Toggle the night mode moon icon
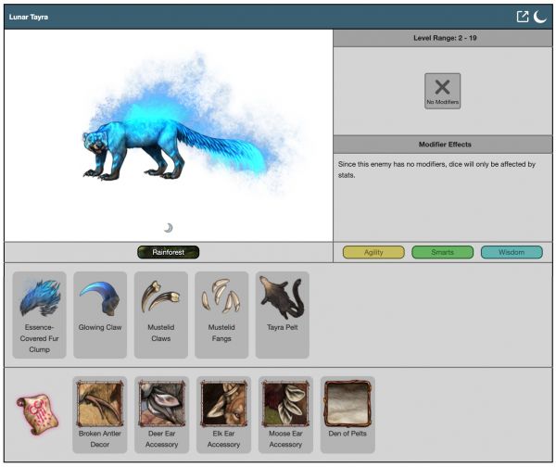This screenshot has width=556, height=467. click(540, 17)
